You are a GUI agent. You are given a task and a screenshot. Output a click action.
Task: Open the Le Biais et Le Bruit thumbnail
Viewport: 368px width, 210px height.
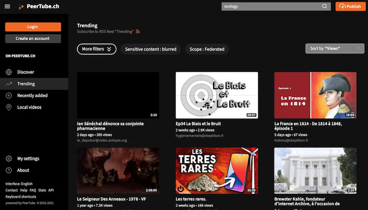pos(217,95)
